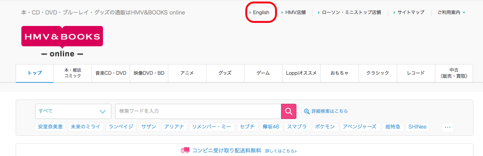483x156 pixels.
Task: Click the HMV&BOOKS online logo
Action: click(62, 42)
